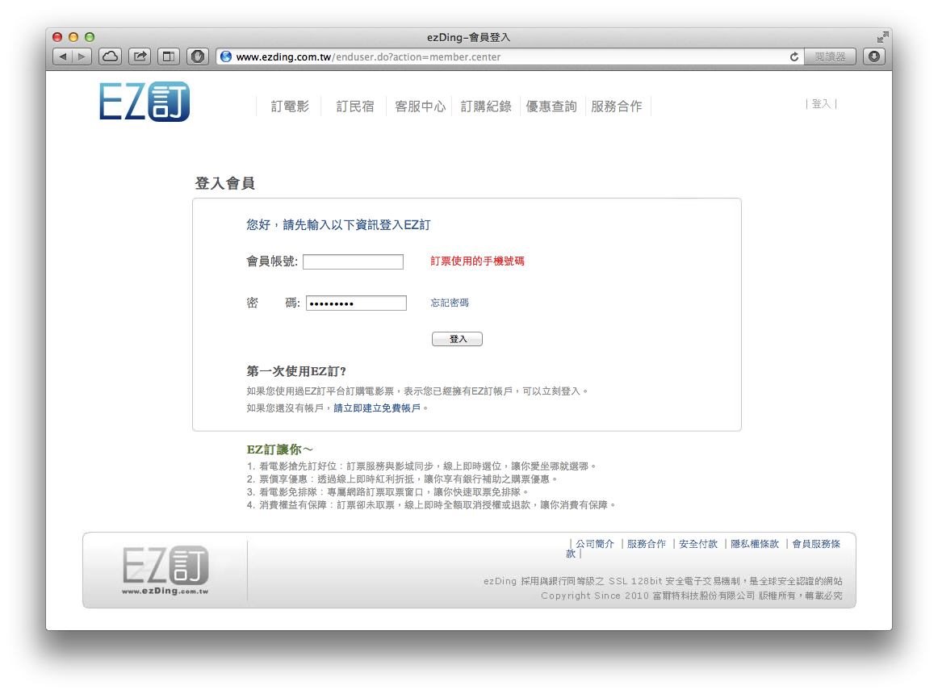This screenshot has width=938, height=694.
Task: Click the globe site icon in the address bar
Action: (226, 56)
